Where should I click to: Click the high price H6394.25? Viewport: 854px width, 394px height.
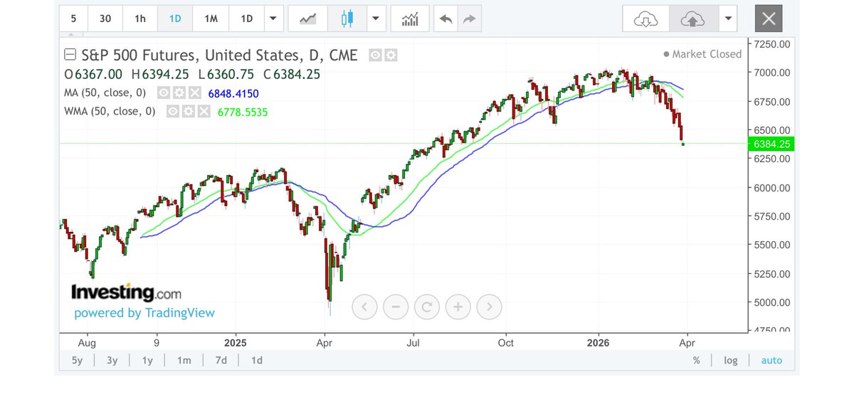pyautogui.click(x=161, y=74)
